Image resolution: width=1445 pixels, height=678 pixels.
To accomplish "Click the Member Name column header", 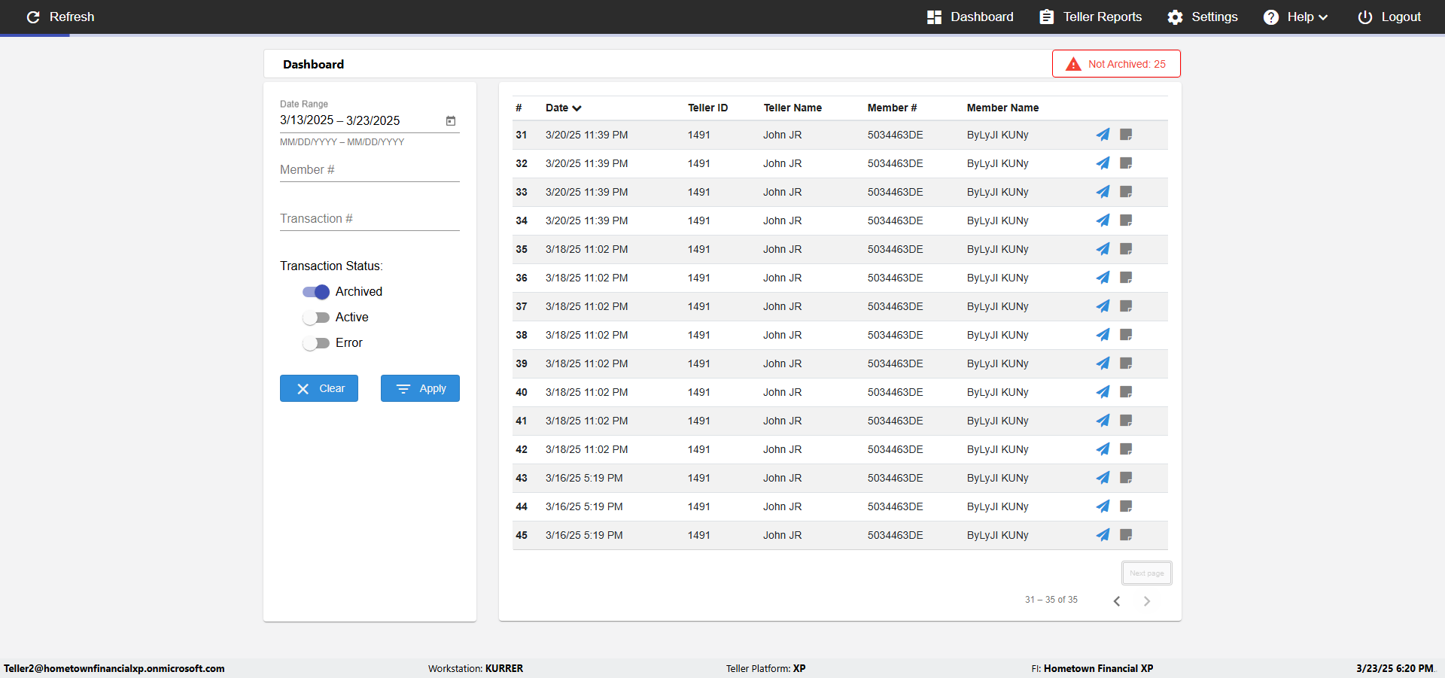I will coord(1002,108).
